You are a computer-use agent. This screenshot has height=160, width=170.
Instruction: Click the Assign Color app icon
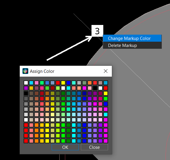pyautogui.click(x=25, y=71)
